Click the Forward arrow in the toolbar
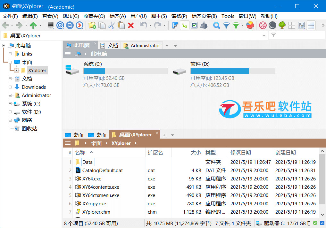326x228 pixels. click(x=19, y=26)
